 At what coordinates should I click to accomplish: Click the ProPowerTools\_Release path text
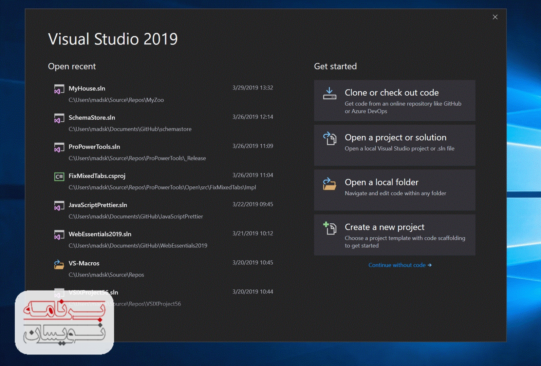[x=137, y=158]
